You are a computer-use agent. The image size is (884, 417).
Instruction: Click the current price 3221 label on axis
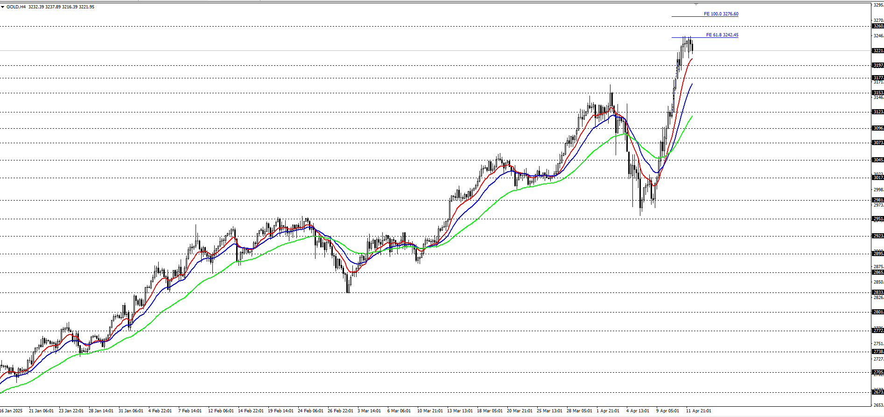(878, 50)
